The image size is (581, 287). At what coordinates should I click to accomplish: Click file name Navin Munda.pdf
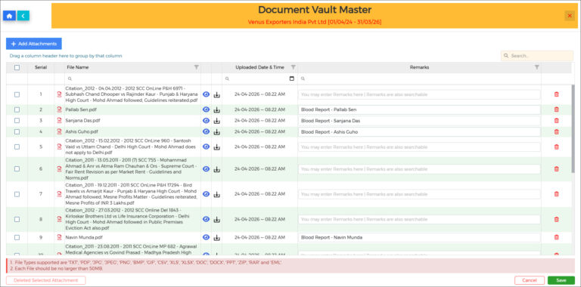coord(84,237)
